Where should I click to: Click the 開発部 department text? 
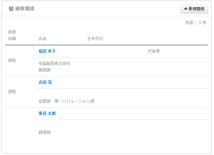(x=44, y=70)
